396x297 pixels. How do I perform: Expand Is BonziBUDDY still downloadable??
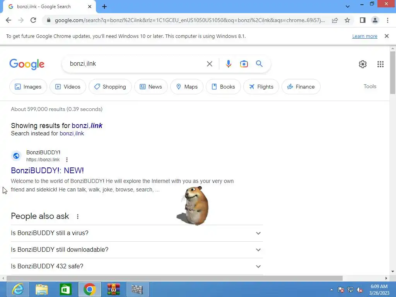point(137,250)
